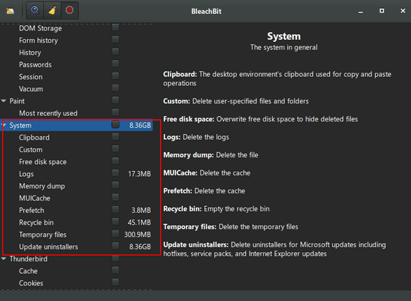Click the Preview magnifier icon

35,10
